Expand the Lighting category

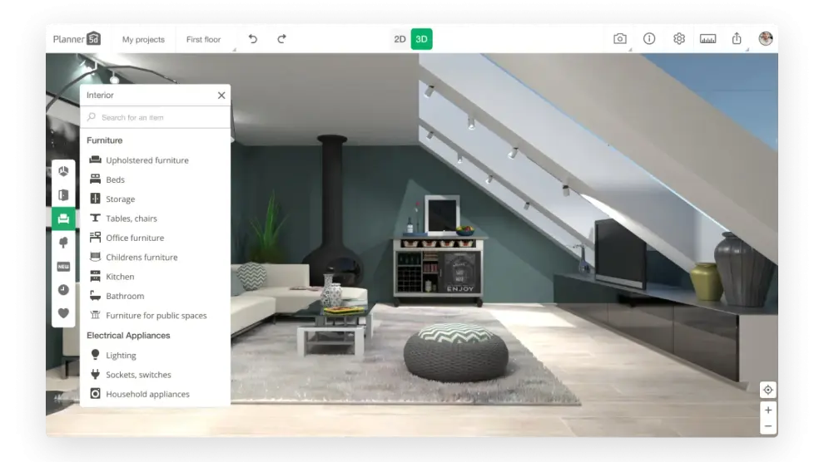[x=121, y=356]
